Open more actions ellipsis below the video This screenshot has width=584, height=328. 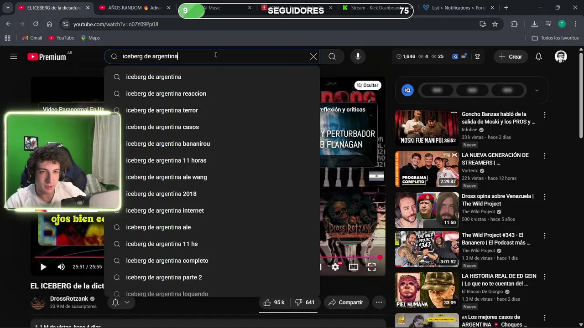tap(379, 302)
